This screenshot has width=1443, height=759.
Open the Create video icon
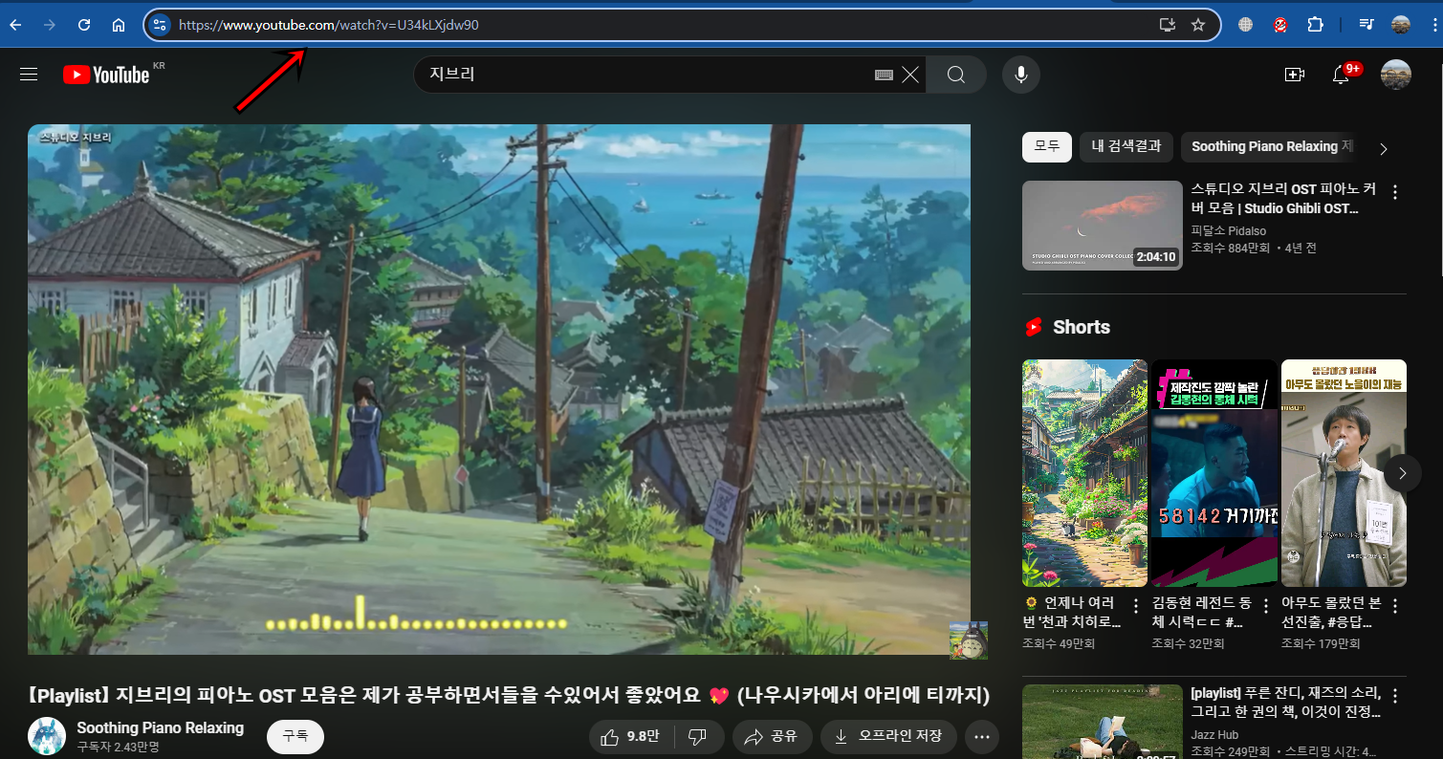(1294, 75)
